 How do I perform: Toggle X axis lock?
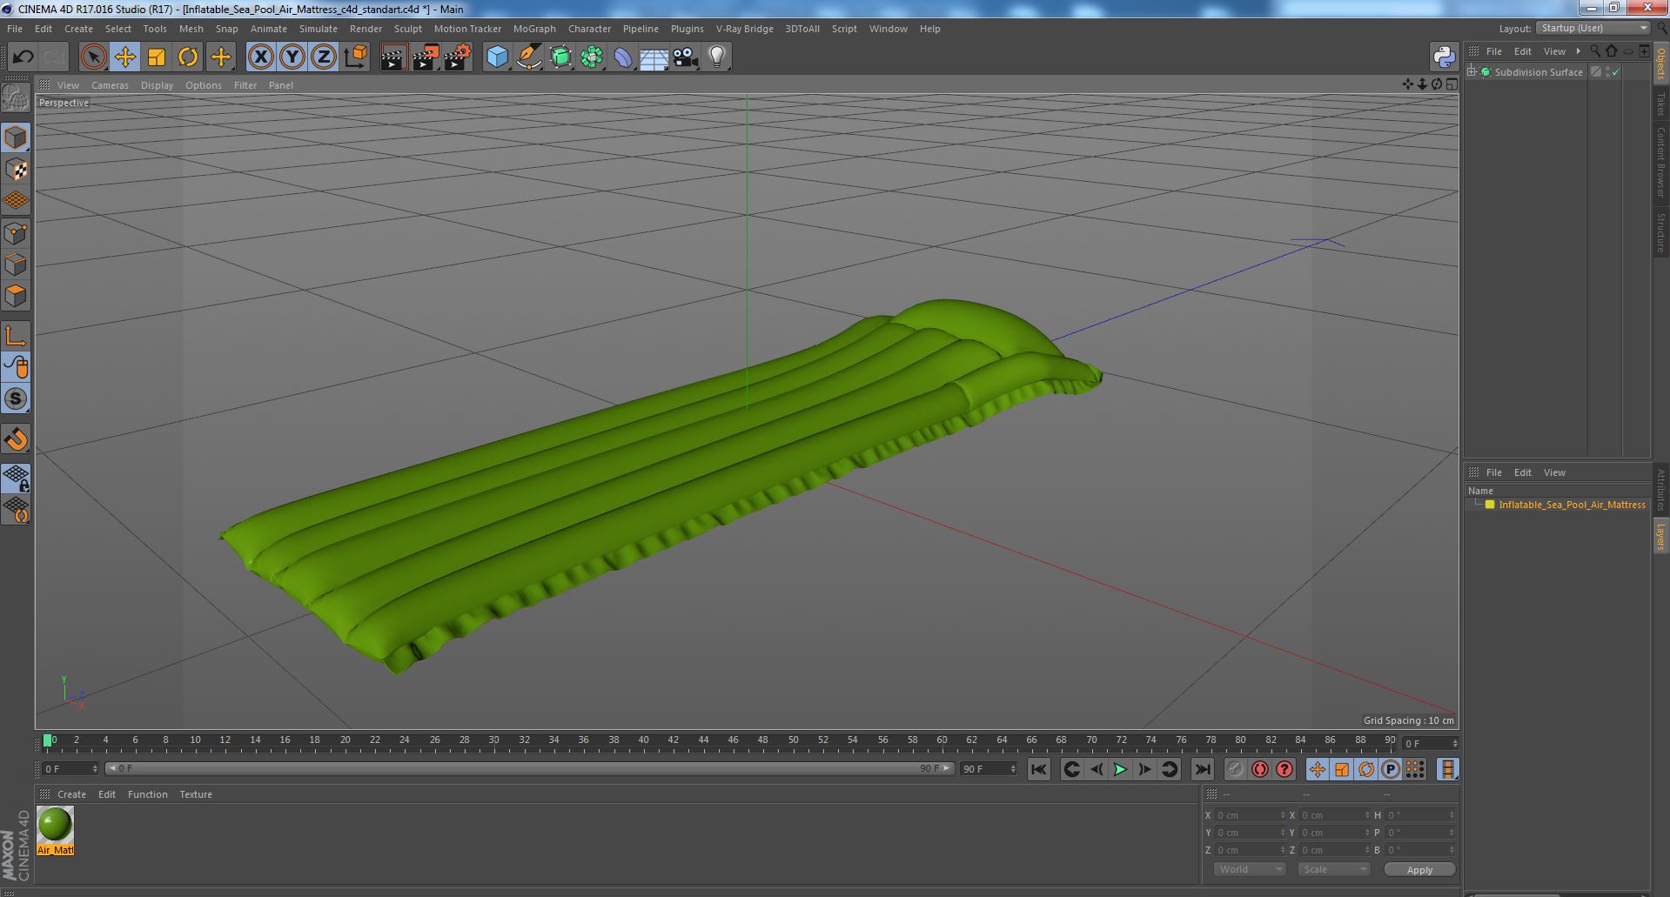[260, 57]
